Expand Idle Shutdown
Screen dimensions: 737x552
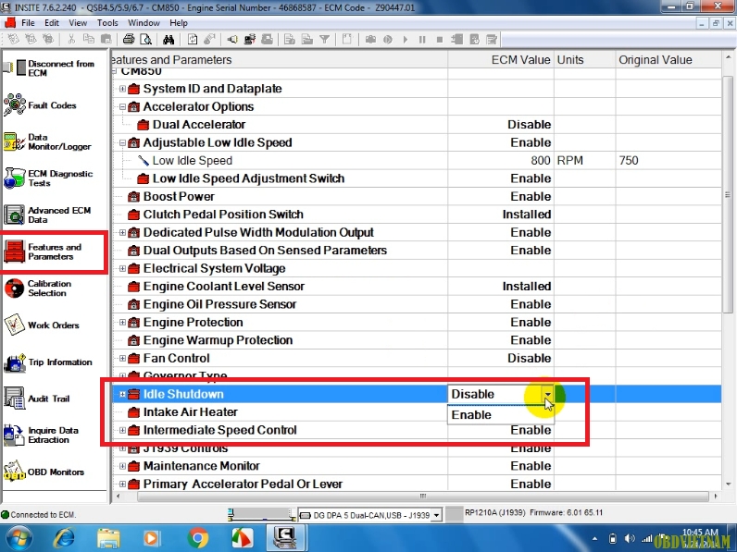[122, 394]
